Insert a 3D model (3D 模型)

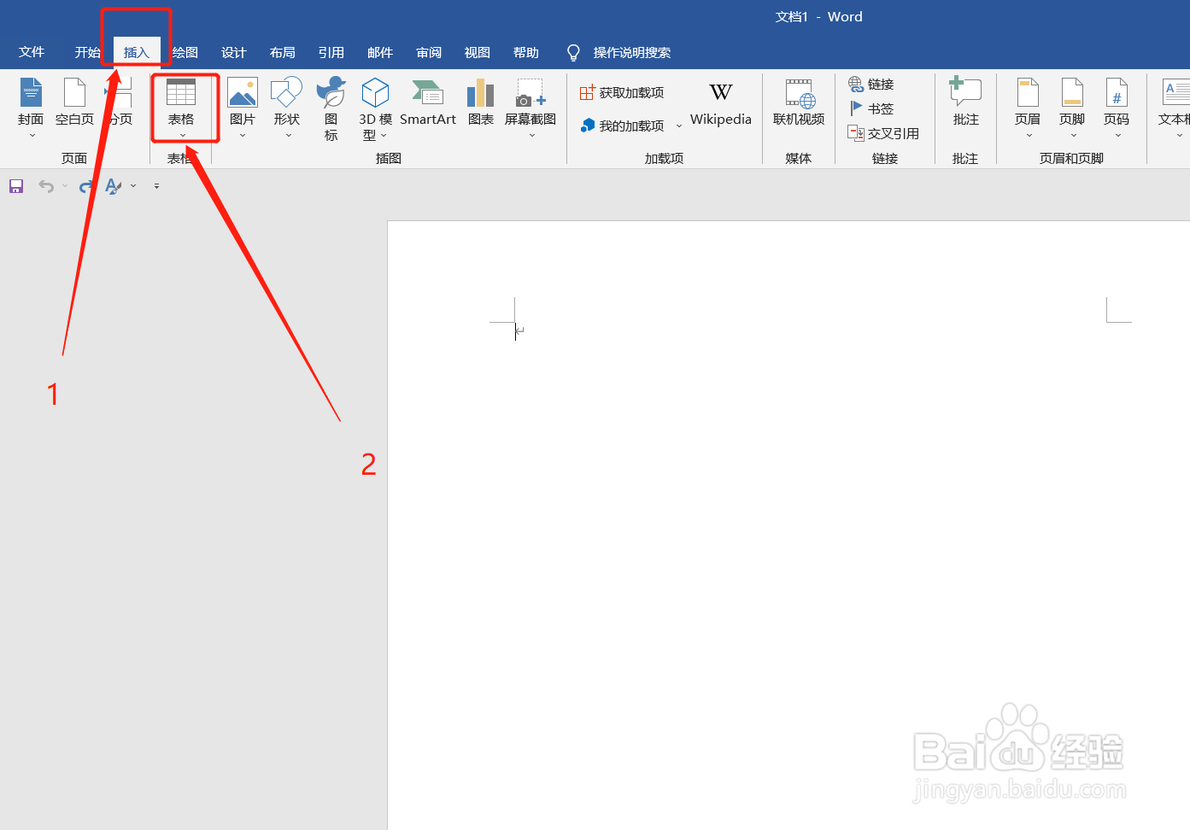(x=375, y=108)
